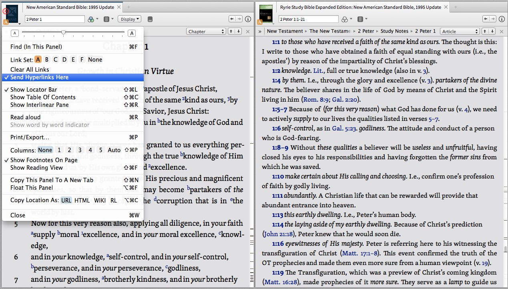Image resolution: width=508 pixels, height=289 pixels.
Task: Select link set A
Action: [x=38, y=60]
